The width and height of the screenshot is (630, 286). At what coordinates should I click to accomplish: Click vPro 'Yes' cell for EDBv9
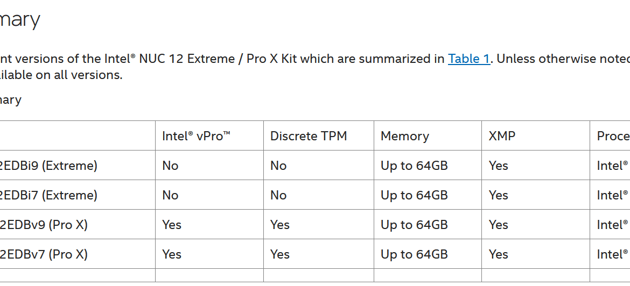point(172,225)
